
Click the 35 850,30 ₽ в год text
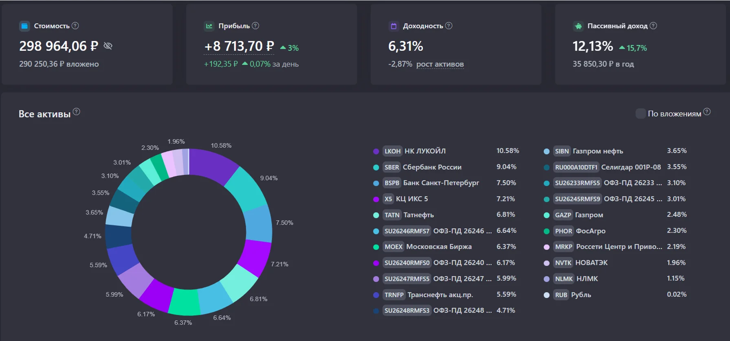tap(603, 64)
